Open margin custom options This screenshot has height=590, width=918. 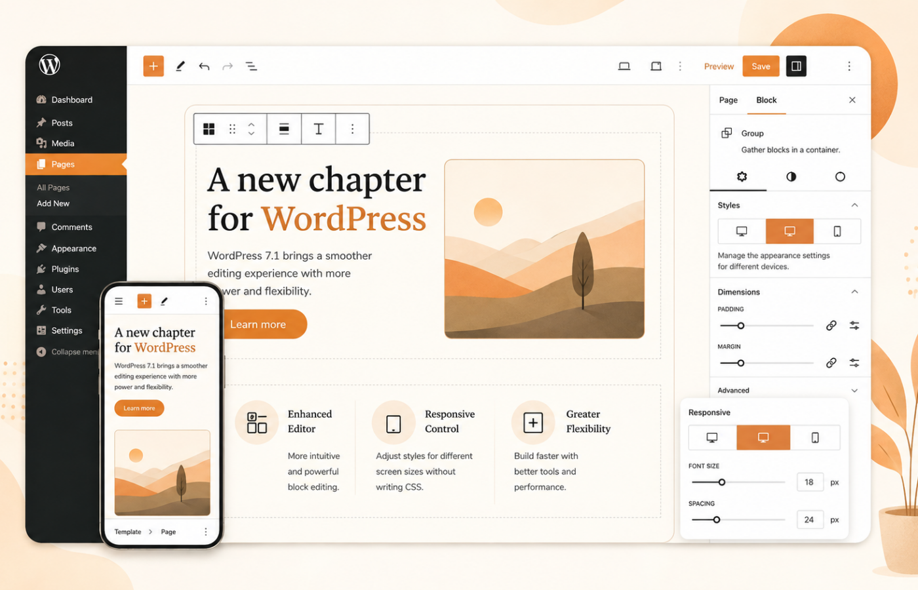click(854, 363)
